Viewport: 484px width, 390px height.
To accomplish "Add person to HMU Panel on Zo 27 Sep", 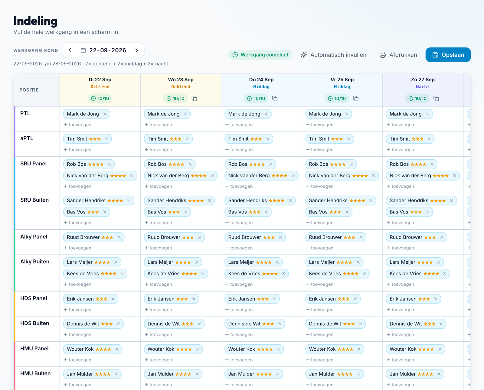I will [x=400, y=360].
